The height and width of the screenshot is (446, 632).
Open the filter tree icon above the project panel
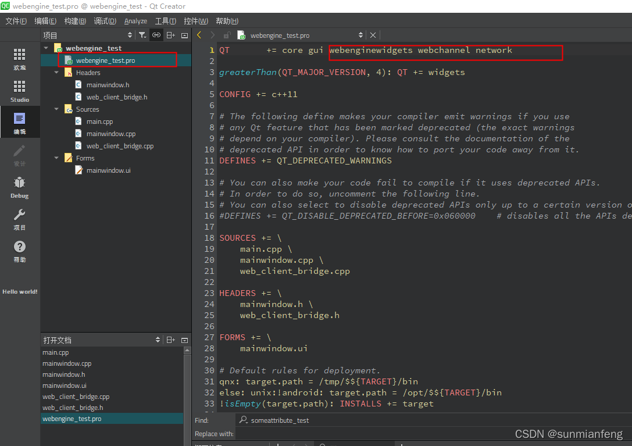point(142,35)
